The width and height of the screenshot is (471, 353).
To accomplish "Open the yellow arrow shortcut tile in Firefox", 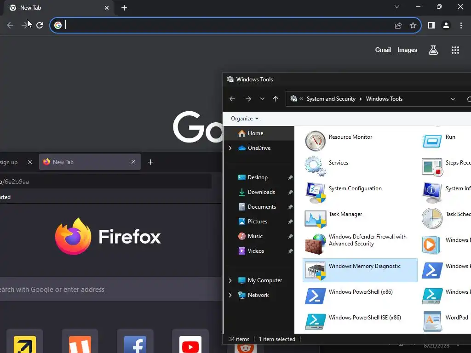I will (25, 342).
